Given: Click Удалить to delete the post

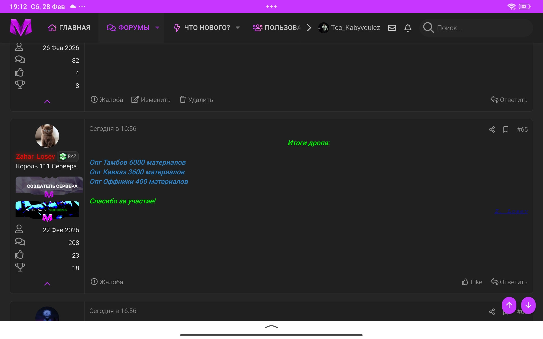Looking at the screenshot, I should (x=196, y=100).
